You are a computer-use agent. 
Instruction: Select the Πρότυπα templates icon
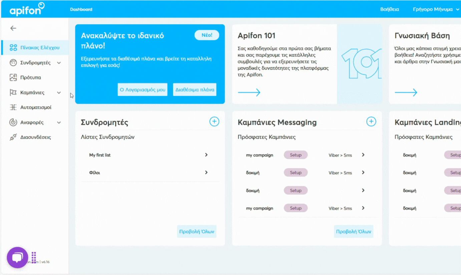tap(13, 77)
